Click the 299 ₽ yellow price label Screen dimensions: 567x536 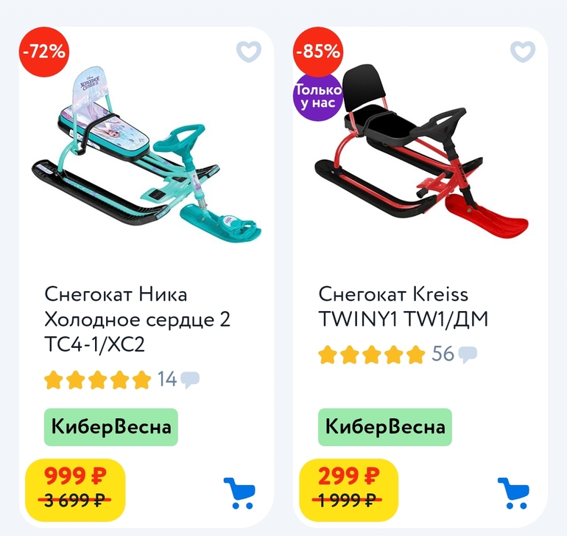point(349,490)
